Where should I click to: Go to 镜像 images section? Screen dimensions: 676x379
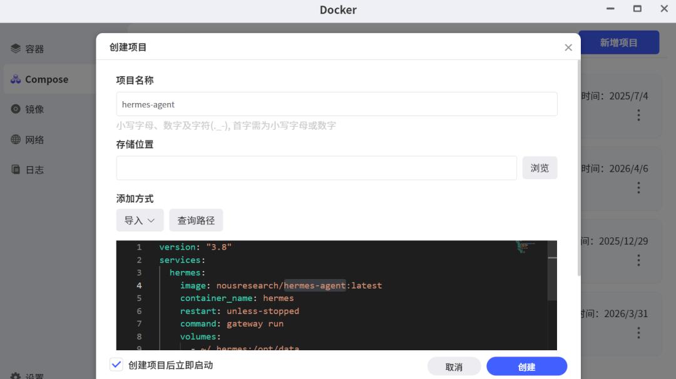click(34, 109)
